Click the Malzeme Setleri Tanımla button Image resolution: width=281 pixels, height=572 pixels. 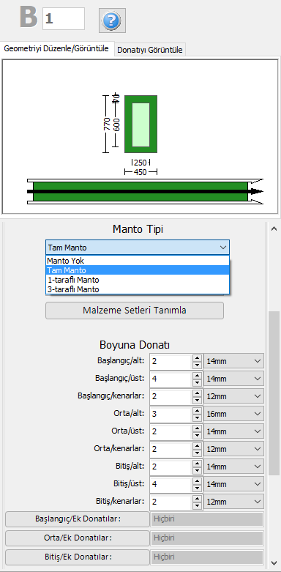(x=135, y=311)
